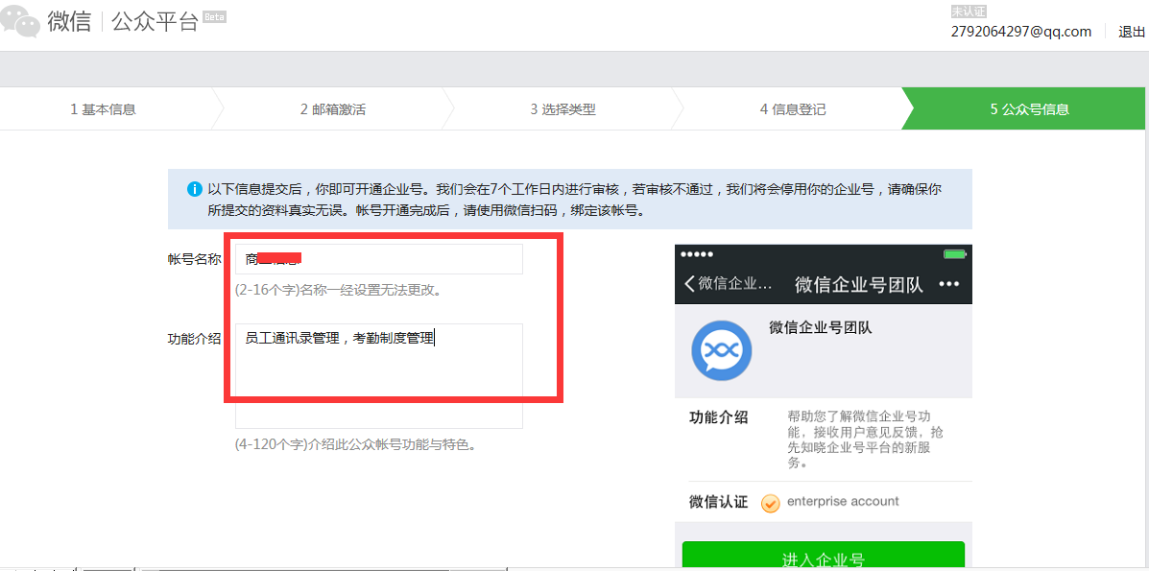Click the 公众平台 title text

pyautogui.click(x=155, y=21)
